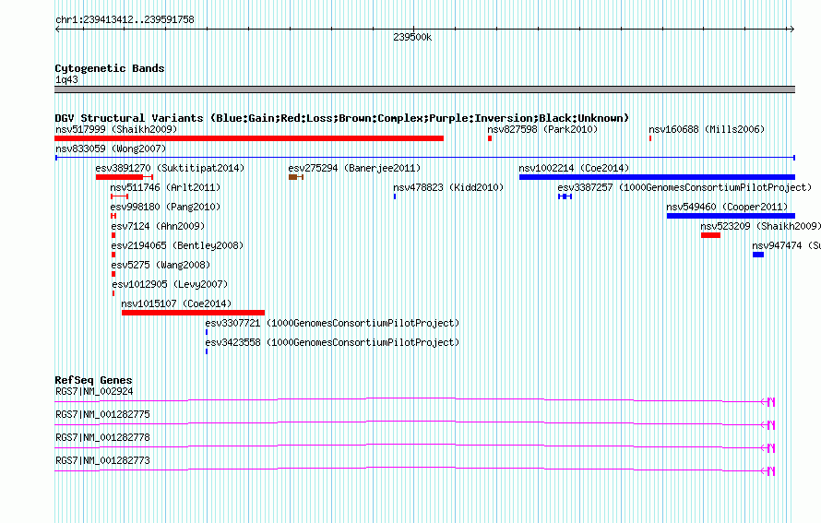Open RGS7|NM_001282775 transcript label
This screenshot has width=821, height=523.
[102, 415]
